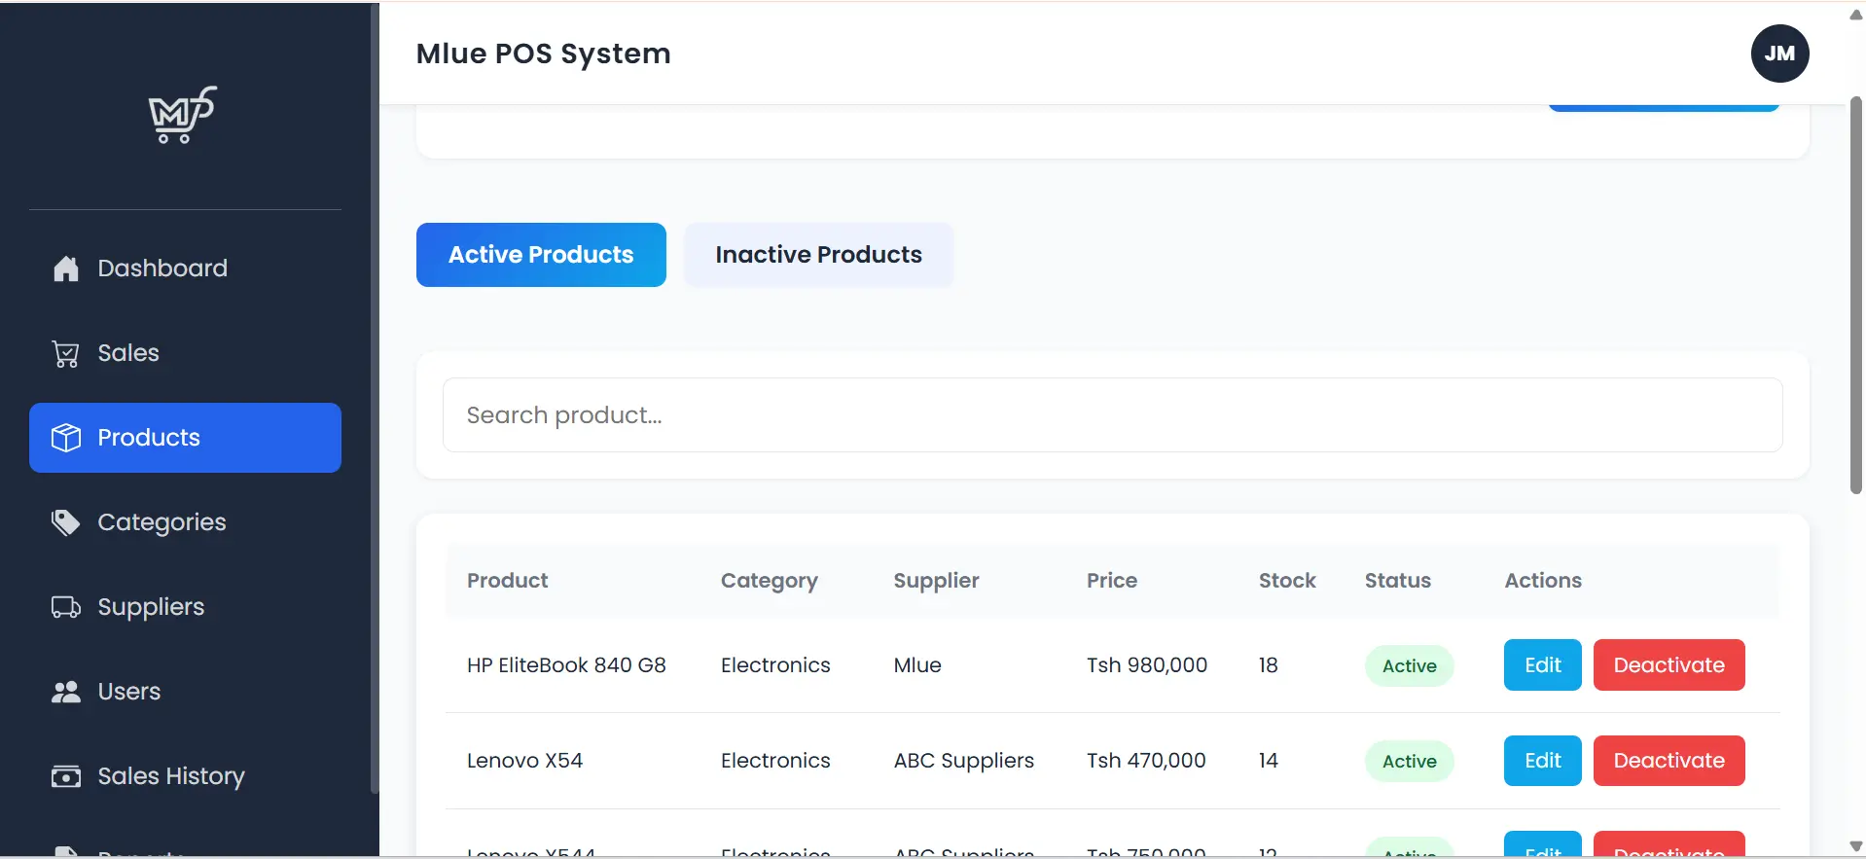Click the page vertical scrollbar thumb
The width and height of the screenshot is (1866, 859).
[x=1855, y=296]
